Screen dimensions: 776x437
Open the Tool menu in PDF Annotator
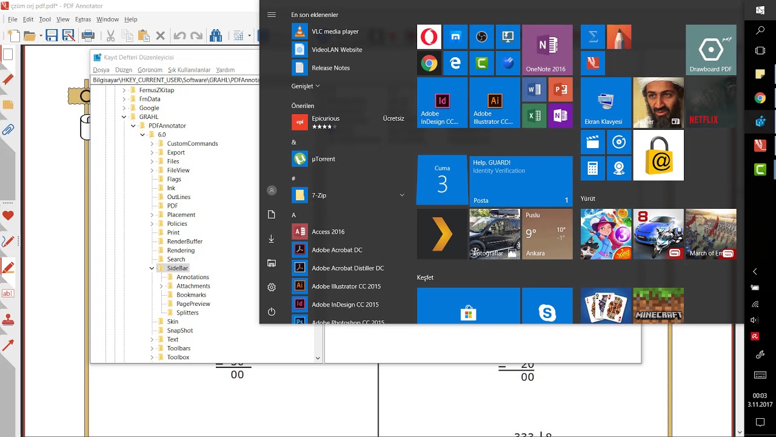[x=45, y=19]
